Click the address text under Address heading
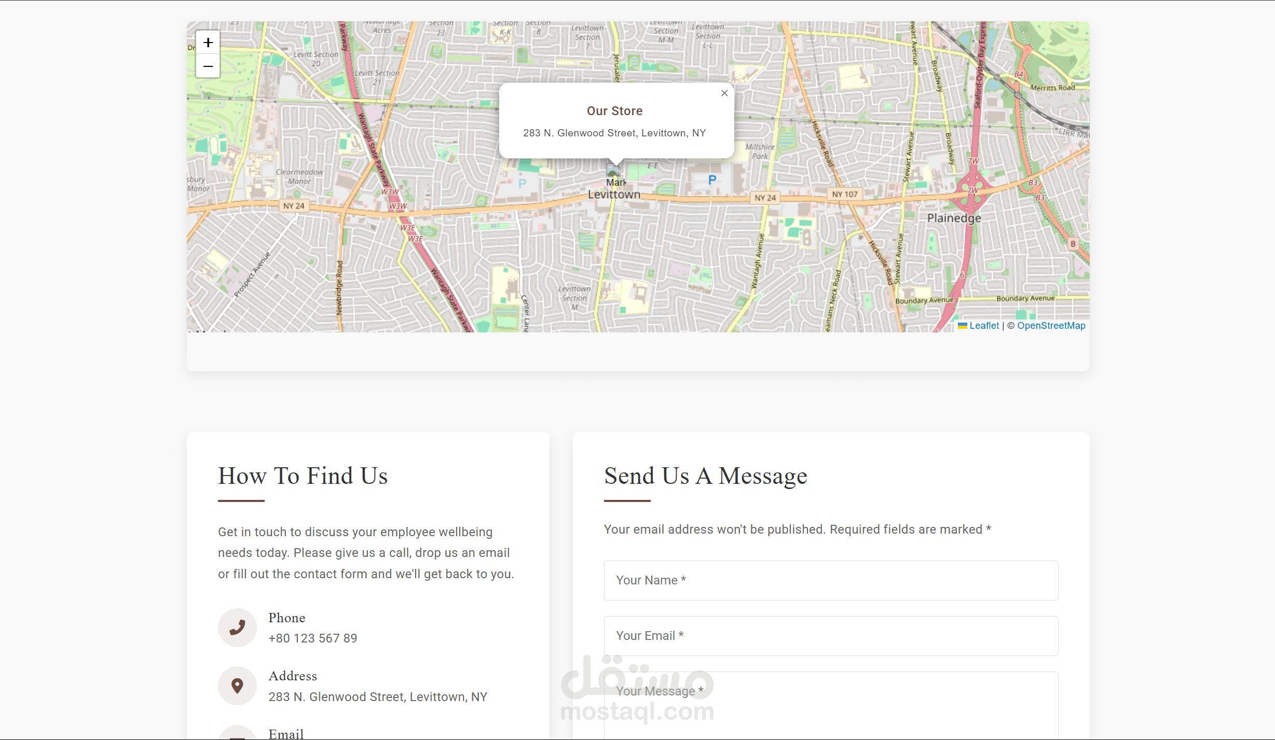 tap(378, 697)
